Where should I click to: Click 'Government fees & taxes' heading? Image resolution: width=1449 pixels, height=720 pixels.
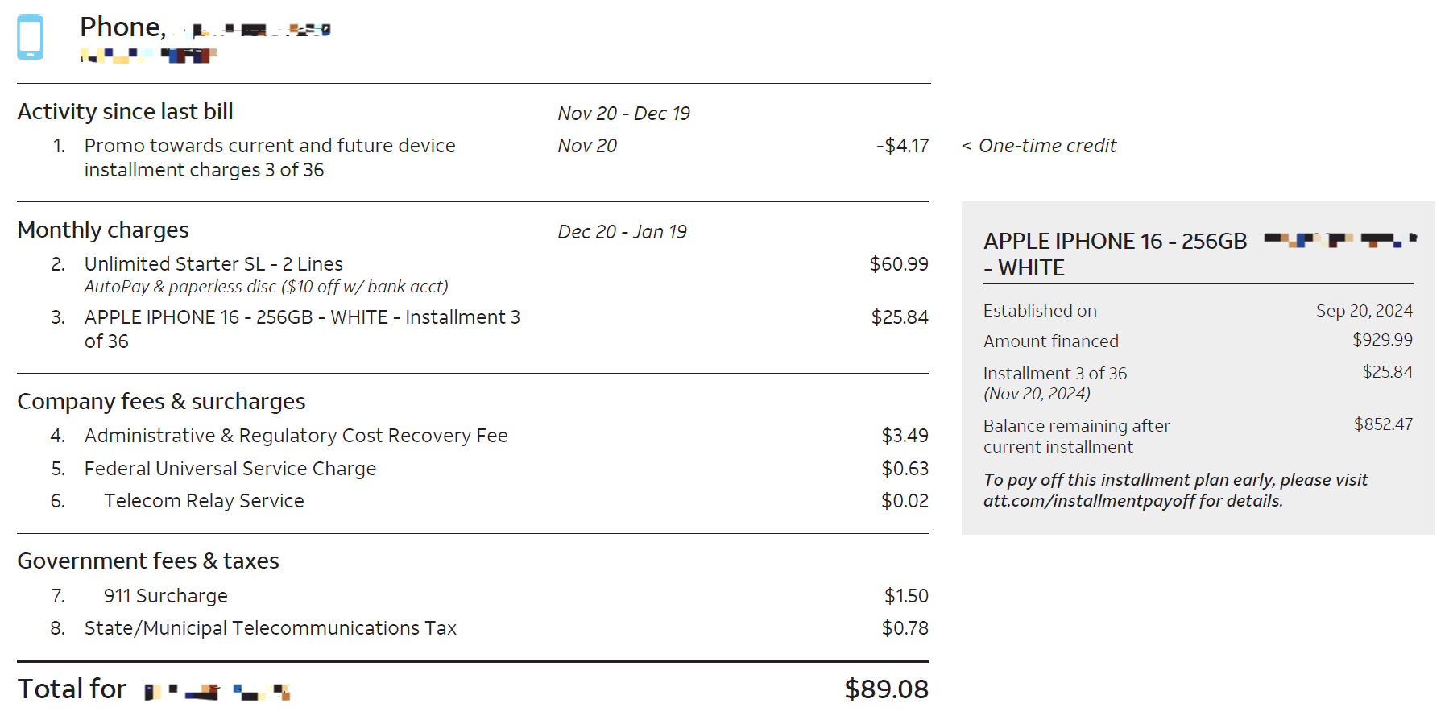pos(148,561)
